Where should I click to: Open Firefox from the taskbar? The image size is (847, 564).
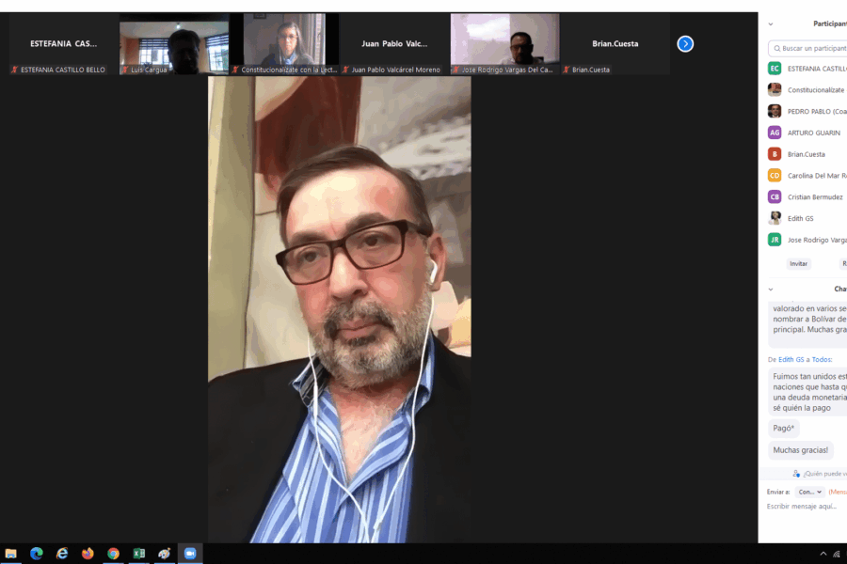pyautogui.click(x=88, y=554)
